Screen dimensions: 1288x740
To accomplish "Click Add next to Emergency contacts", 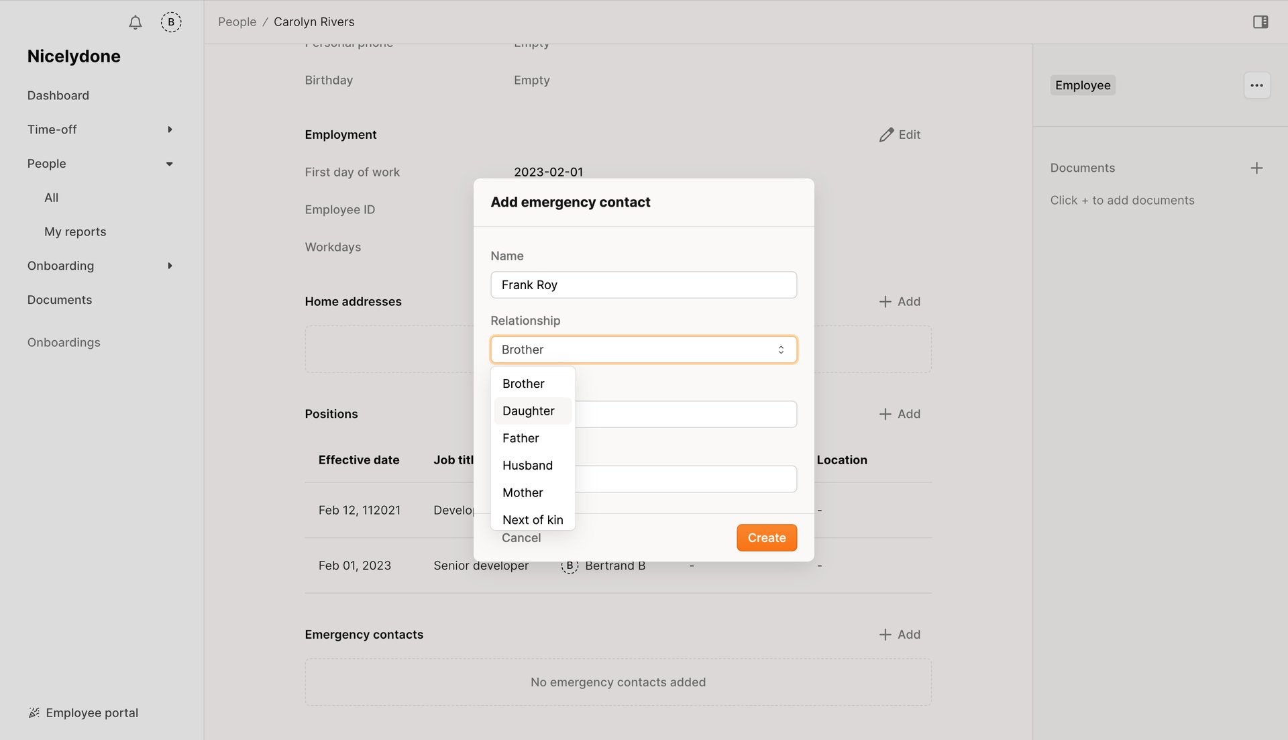I will pos(900,634).
